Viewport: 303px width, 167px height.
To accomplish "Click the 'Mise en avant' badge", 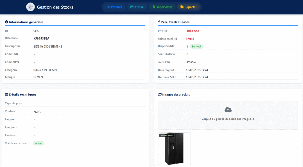I will click(167, 135).
